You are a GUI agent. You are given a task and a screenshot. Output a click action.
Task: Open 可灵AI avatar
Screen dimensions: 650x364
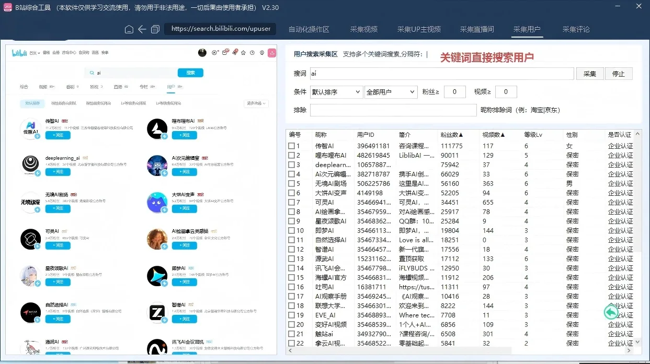30,239
